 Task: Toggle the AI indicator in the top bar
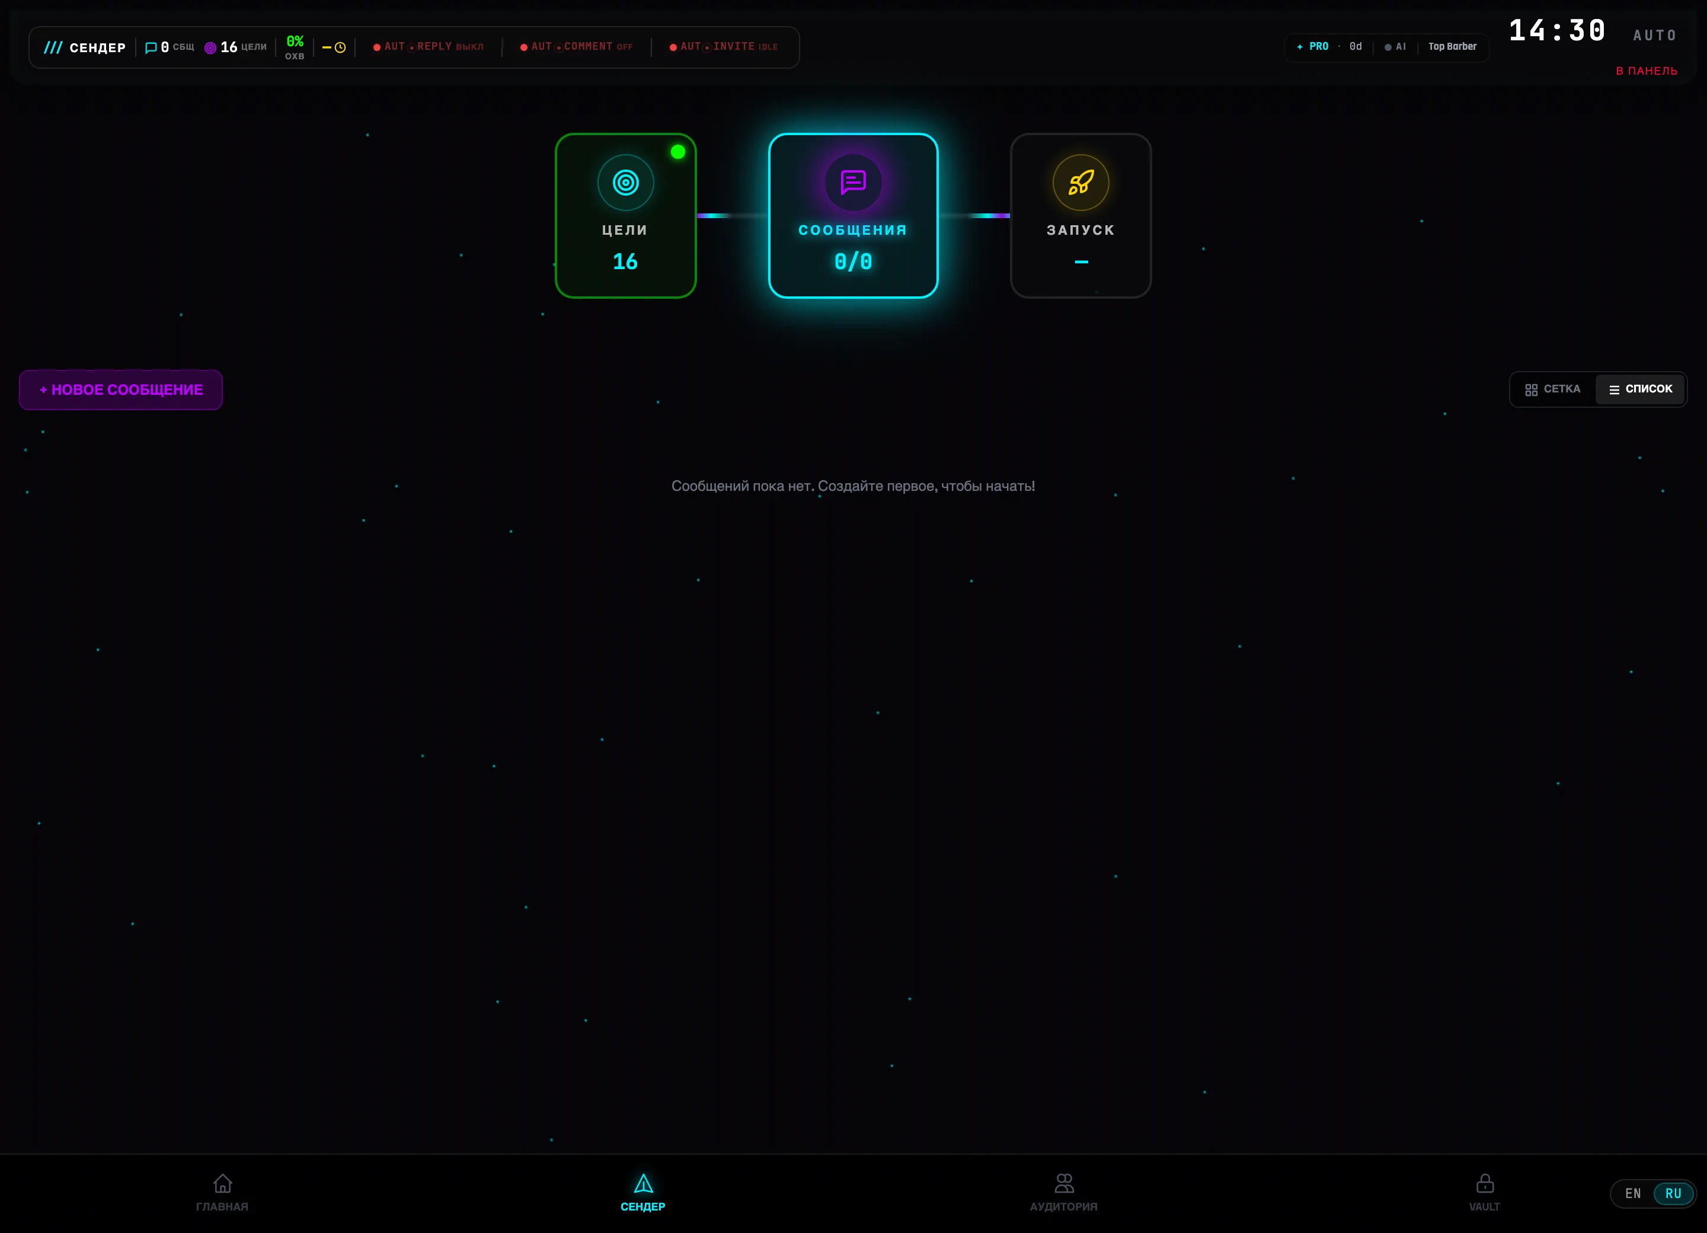tap(1395, 47)
